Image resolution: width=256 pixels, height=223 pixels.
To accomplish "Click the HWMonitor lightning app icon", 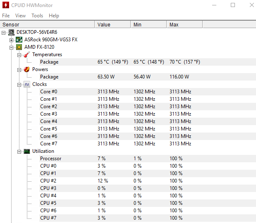I will click(6, 5).
